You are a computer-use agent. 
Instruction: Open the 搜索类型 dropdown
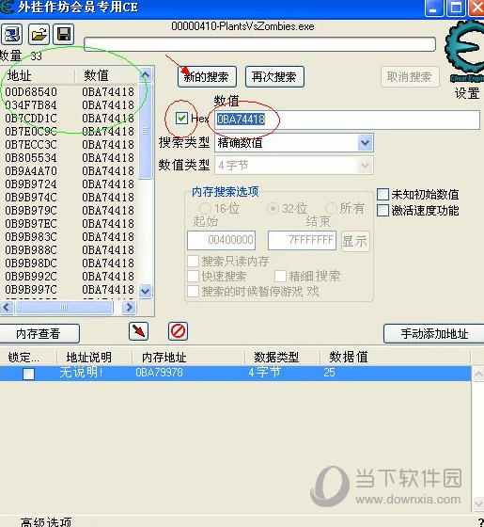[366, 143]
